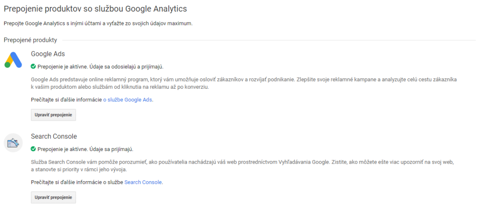The image size is (482, 215).
Task: Open the blue 'Search Console' link
Action: point(143,183)
